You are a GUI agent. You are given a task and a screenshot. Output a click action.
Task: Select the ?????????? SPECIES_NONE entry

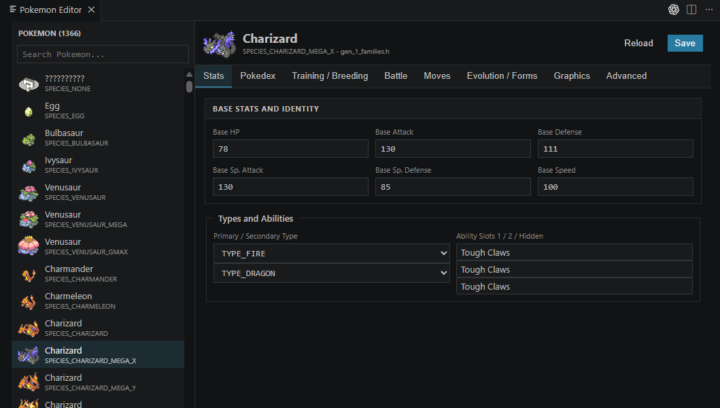(x=98, y=83)
